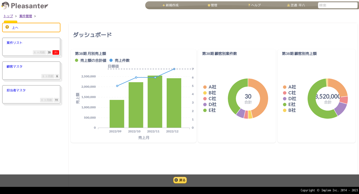The height and width of the screenshot is (194, 359).
Task: Click the up-arrow icon in 上へ
Action: tap(7, 27)
